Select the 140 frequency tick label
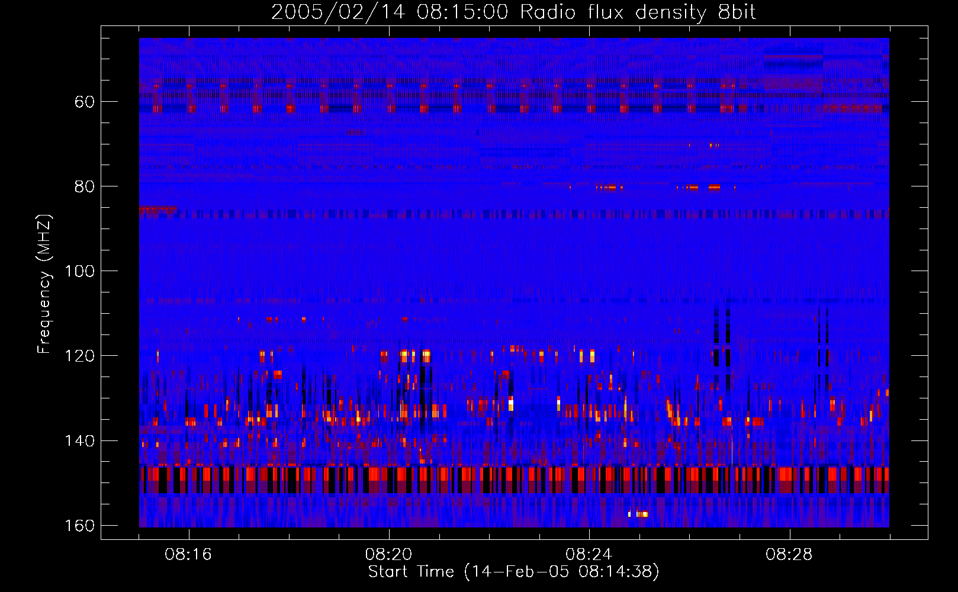958x592 pixels. [x=79, y=441]
